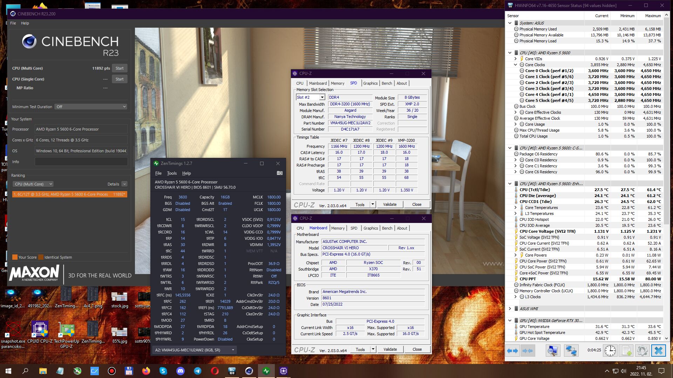The image size is (673, 378).
Task: Start Cinebench CPU Multi Core test
Action: pyautogui.click(x=120, y=68)
